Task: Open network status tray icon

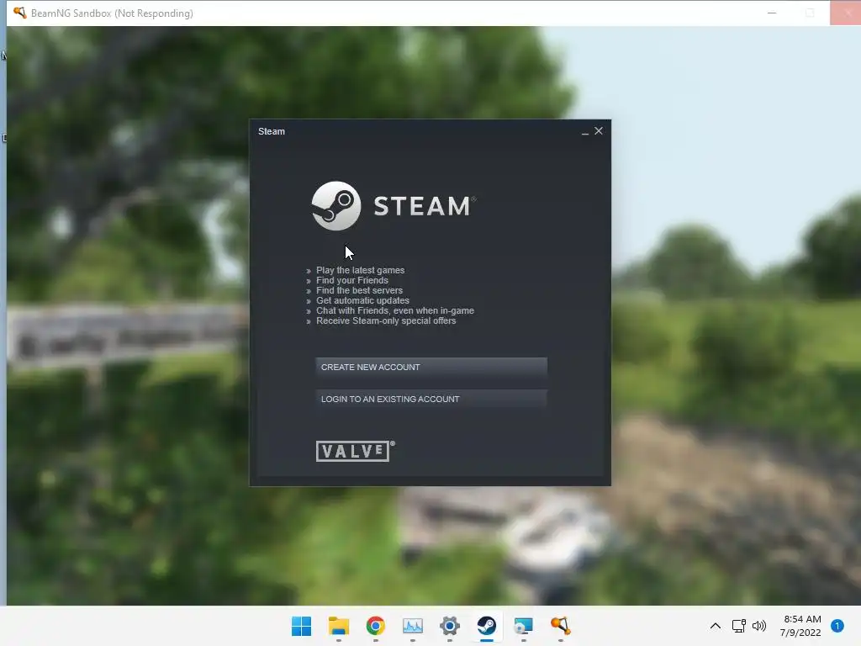Action: (738, 626)
